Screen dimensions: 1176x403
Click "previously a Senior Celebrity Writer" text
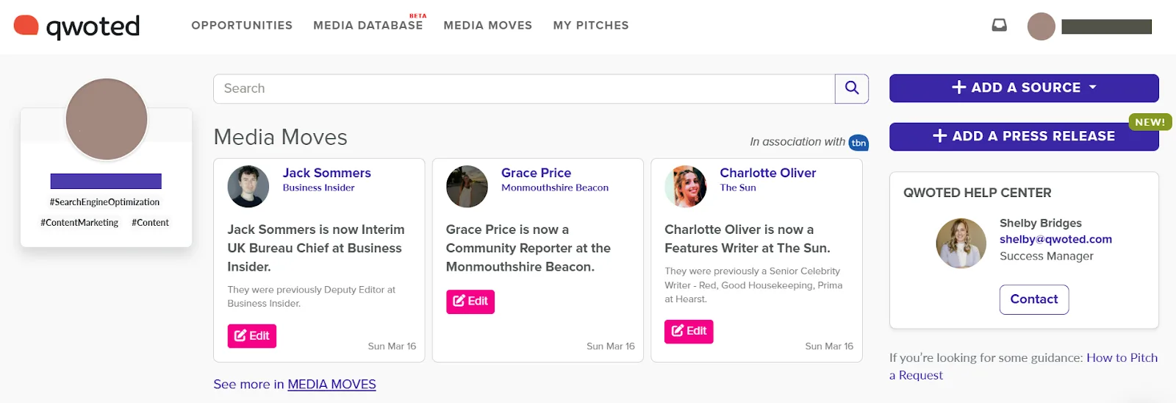coord(753,285)
